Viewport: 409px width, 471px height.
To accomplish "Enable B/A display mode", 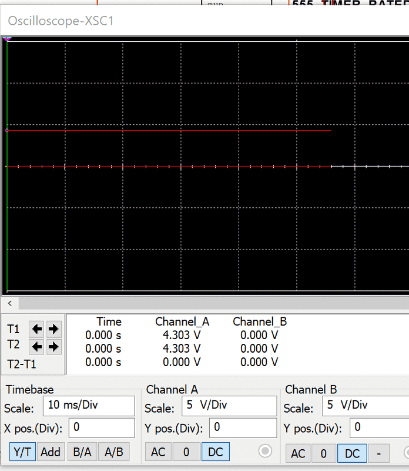I will 82,452.
